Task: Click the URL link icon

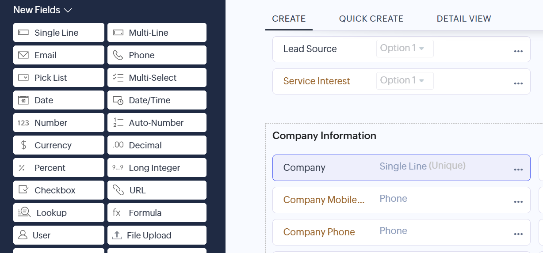Action: pos(118,190)
